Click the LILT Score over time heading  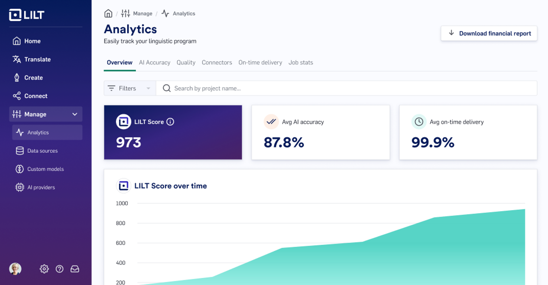[170, 186]
